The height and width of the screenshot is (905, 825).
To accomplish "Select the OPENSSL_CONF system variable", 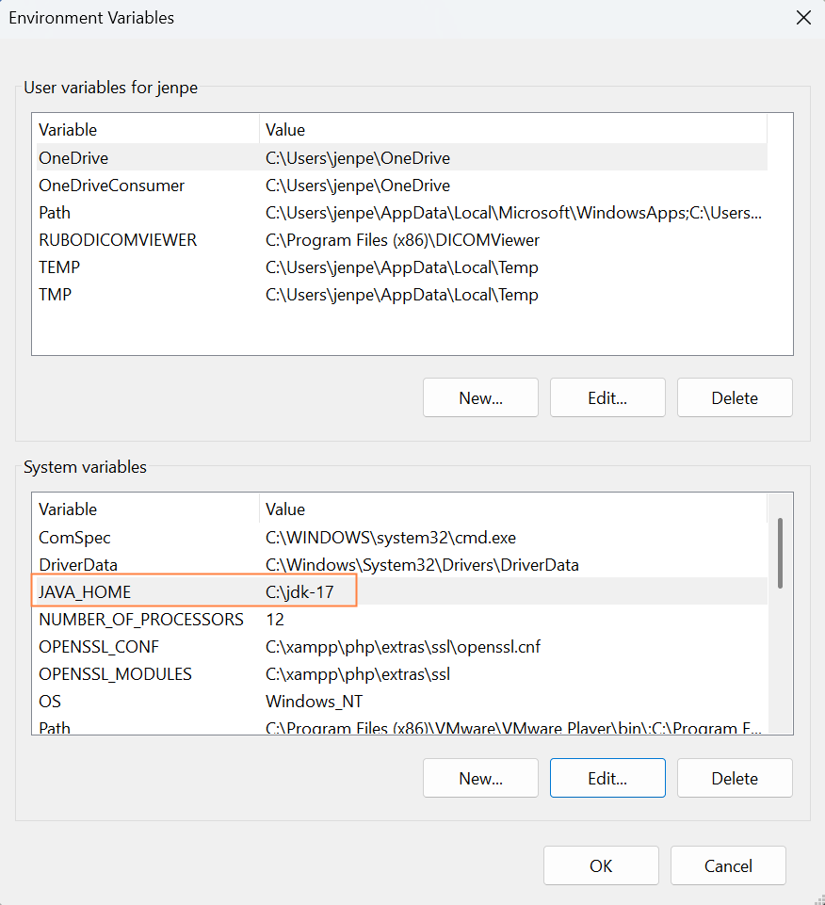I will 99,647.
